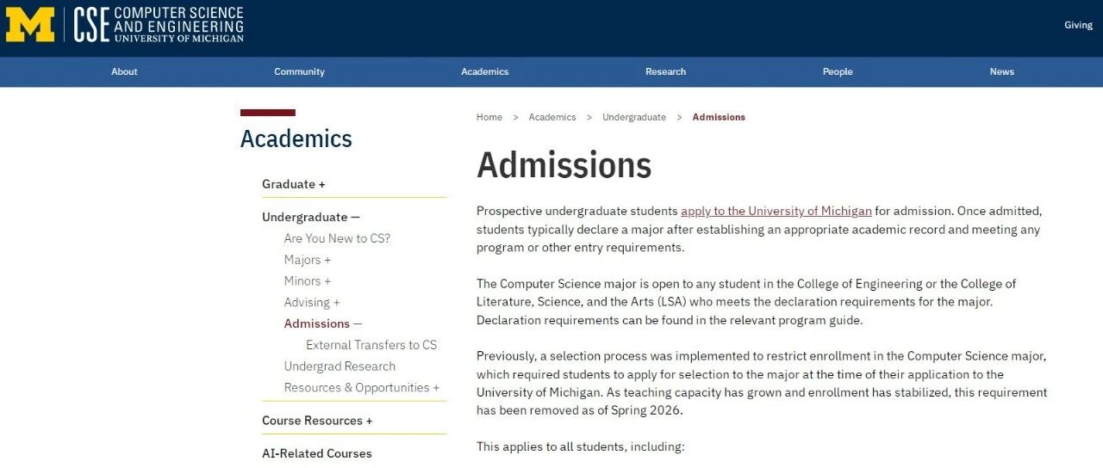Click the Michigan block M logo
Screen dimensions: 1103x468
[30, 25]
